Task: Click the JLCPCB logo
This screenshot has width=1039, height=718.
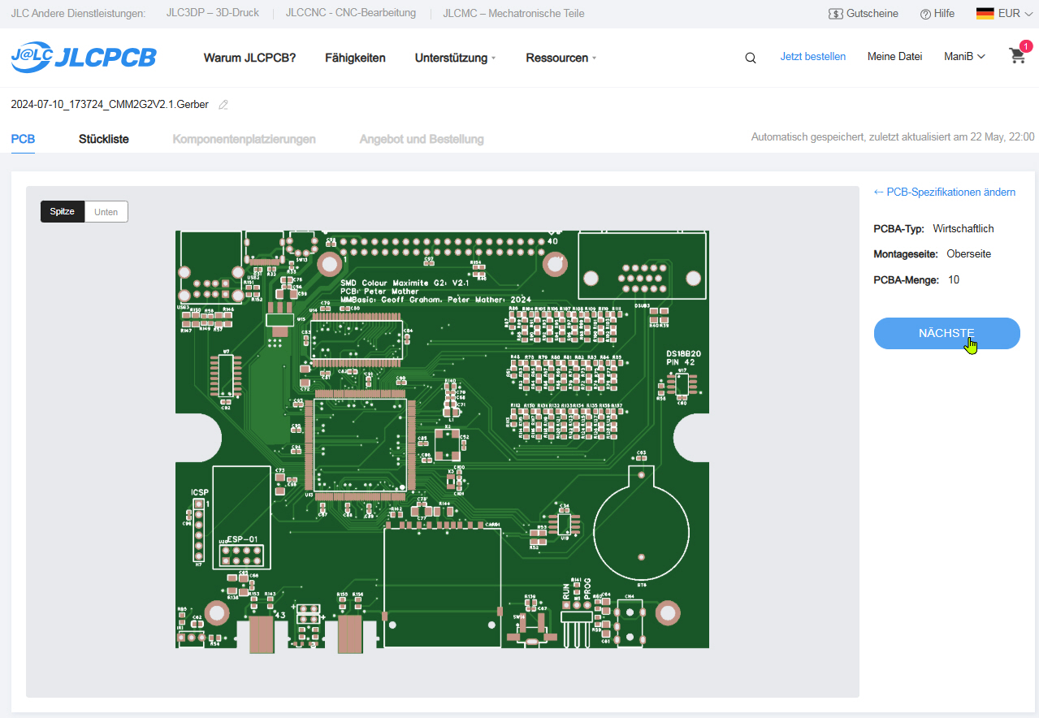Action: (84, 57)
